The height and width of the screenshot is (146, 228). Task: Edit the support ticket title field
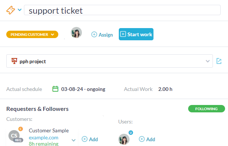tap(122, 10)
